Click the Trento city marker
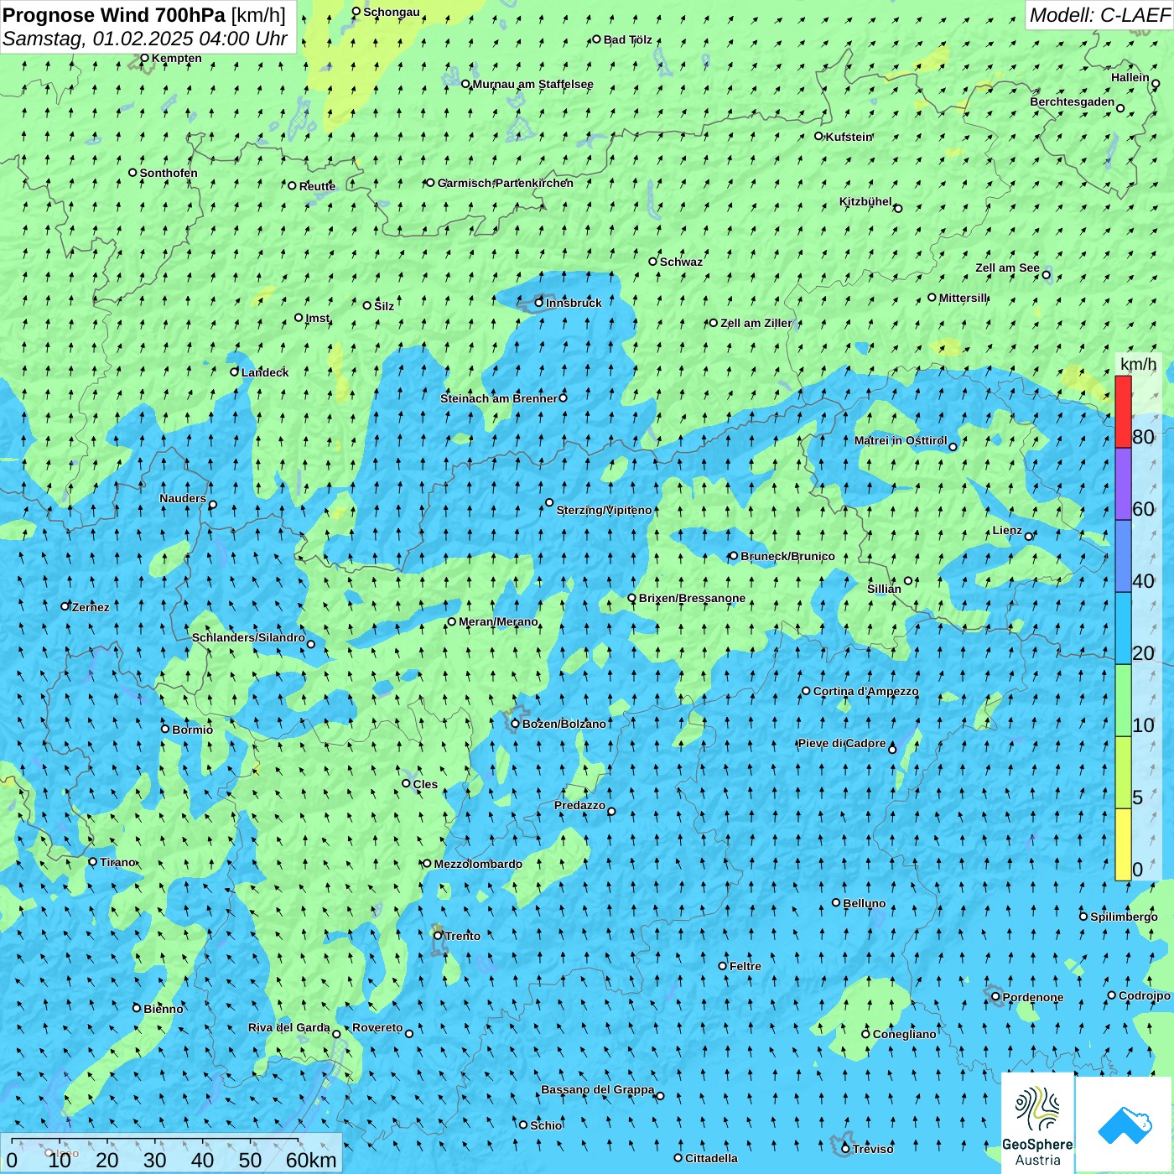1174x1174 pixels. pos(438,936)
